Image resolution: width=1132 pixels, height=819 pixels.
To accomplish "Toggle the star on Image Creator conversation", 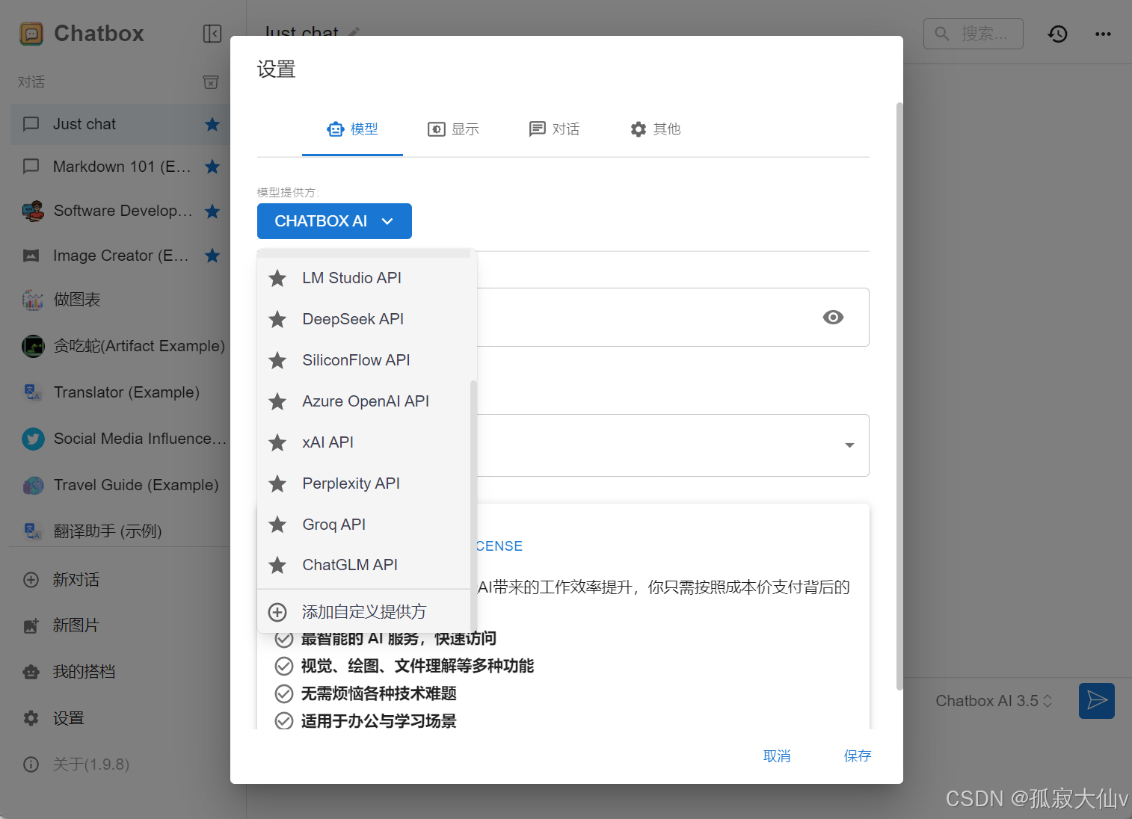I will [212, 256].
